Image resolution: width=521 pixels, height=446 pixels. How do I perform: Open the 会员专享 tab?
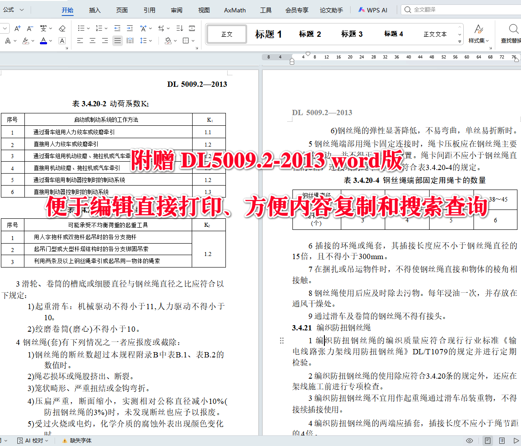click(x=297, y=10)
